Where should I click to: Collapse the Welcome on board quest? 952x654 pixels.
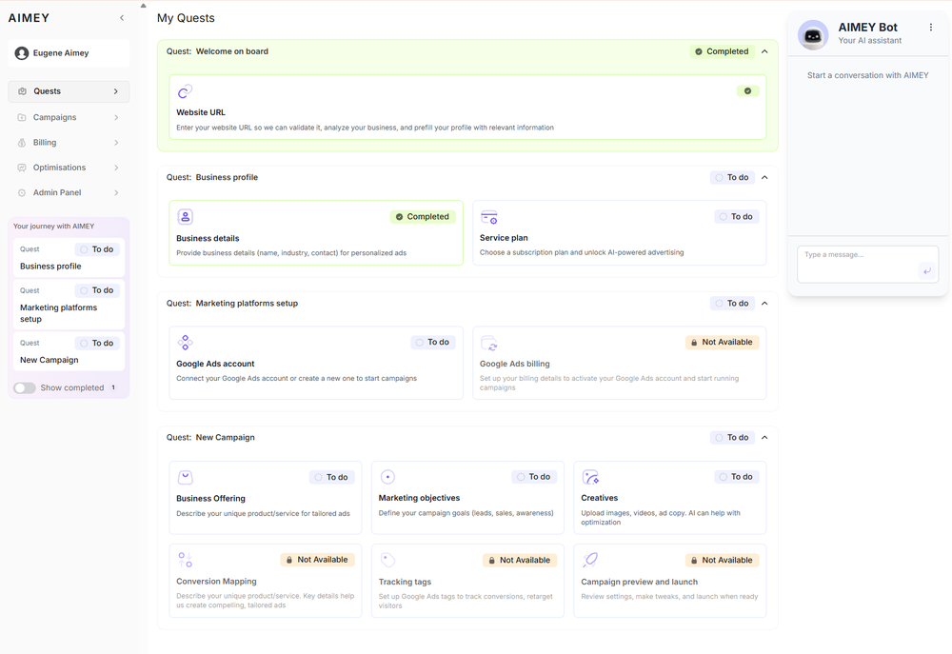[x=764, y=51]
